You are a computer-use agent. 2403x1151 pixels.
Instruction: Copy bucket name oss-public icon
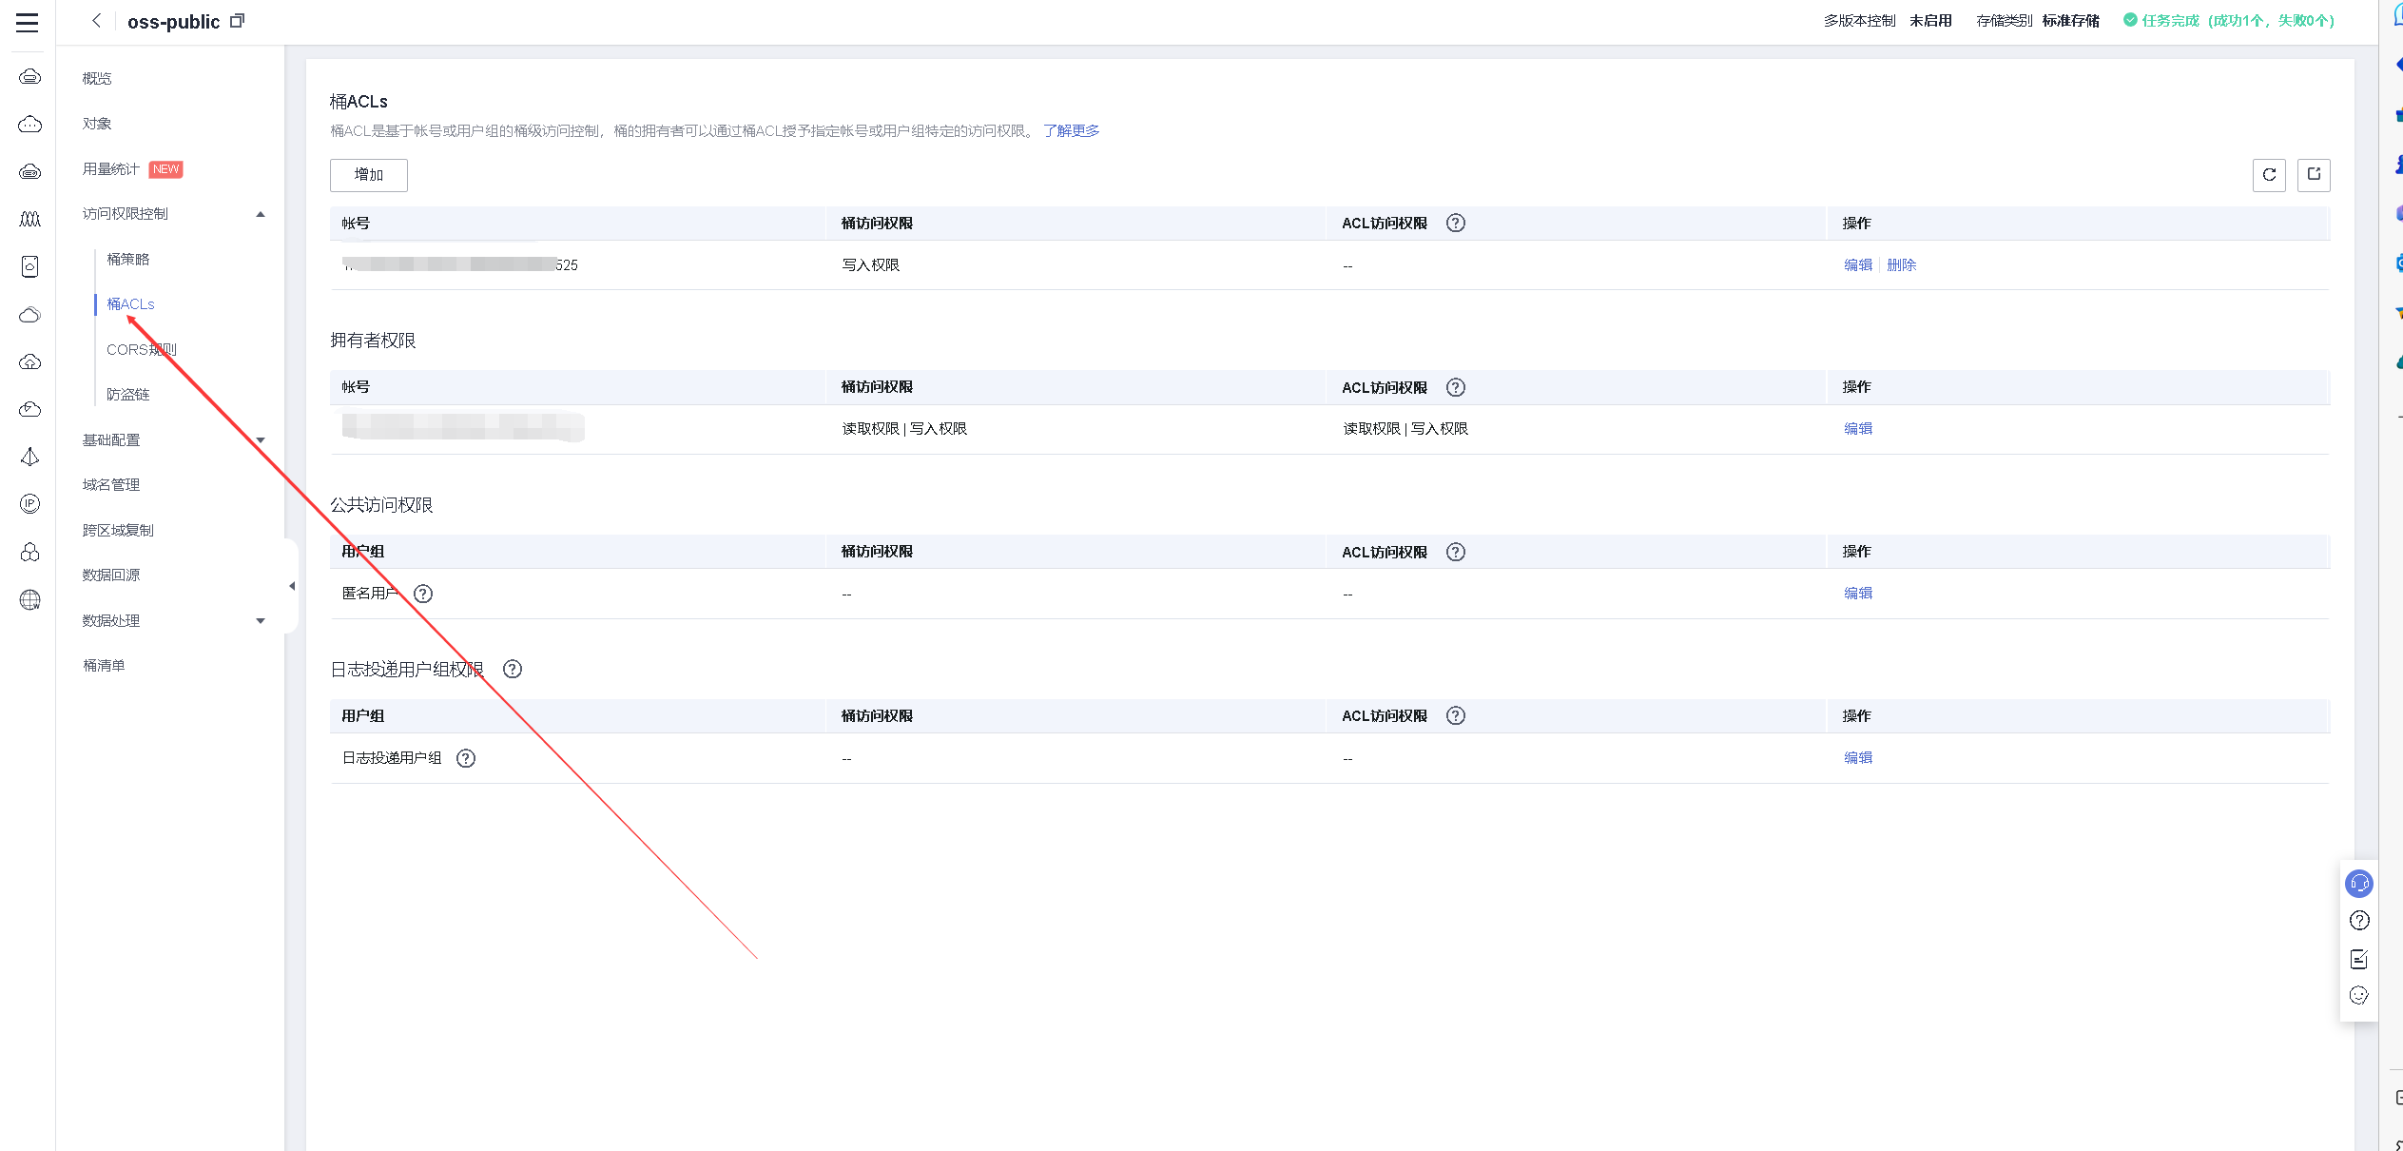click(x=238, y=21)
